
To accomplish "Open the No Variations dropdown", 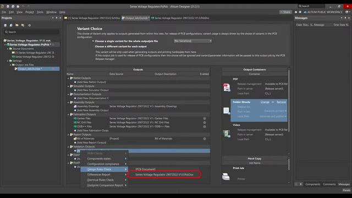I will [x=193, y=41].
